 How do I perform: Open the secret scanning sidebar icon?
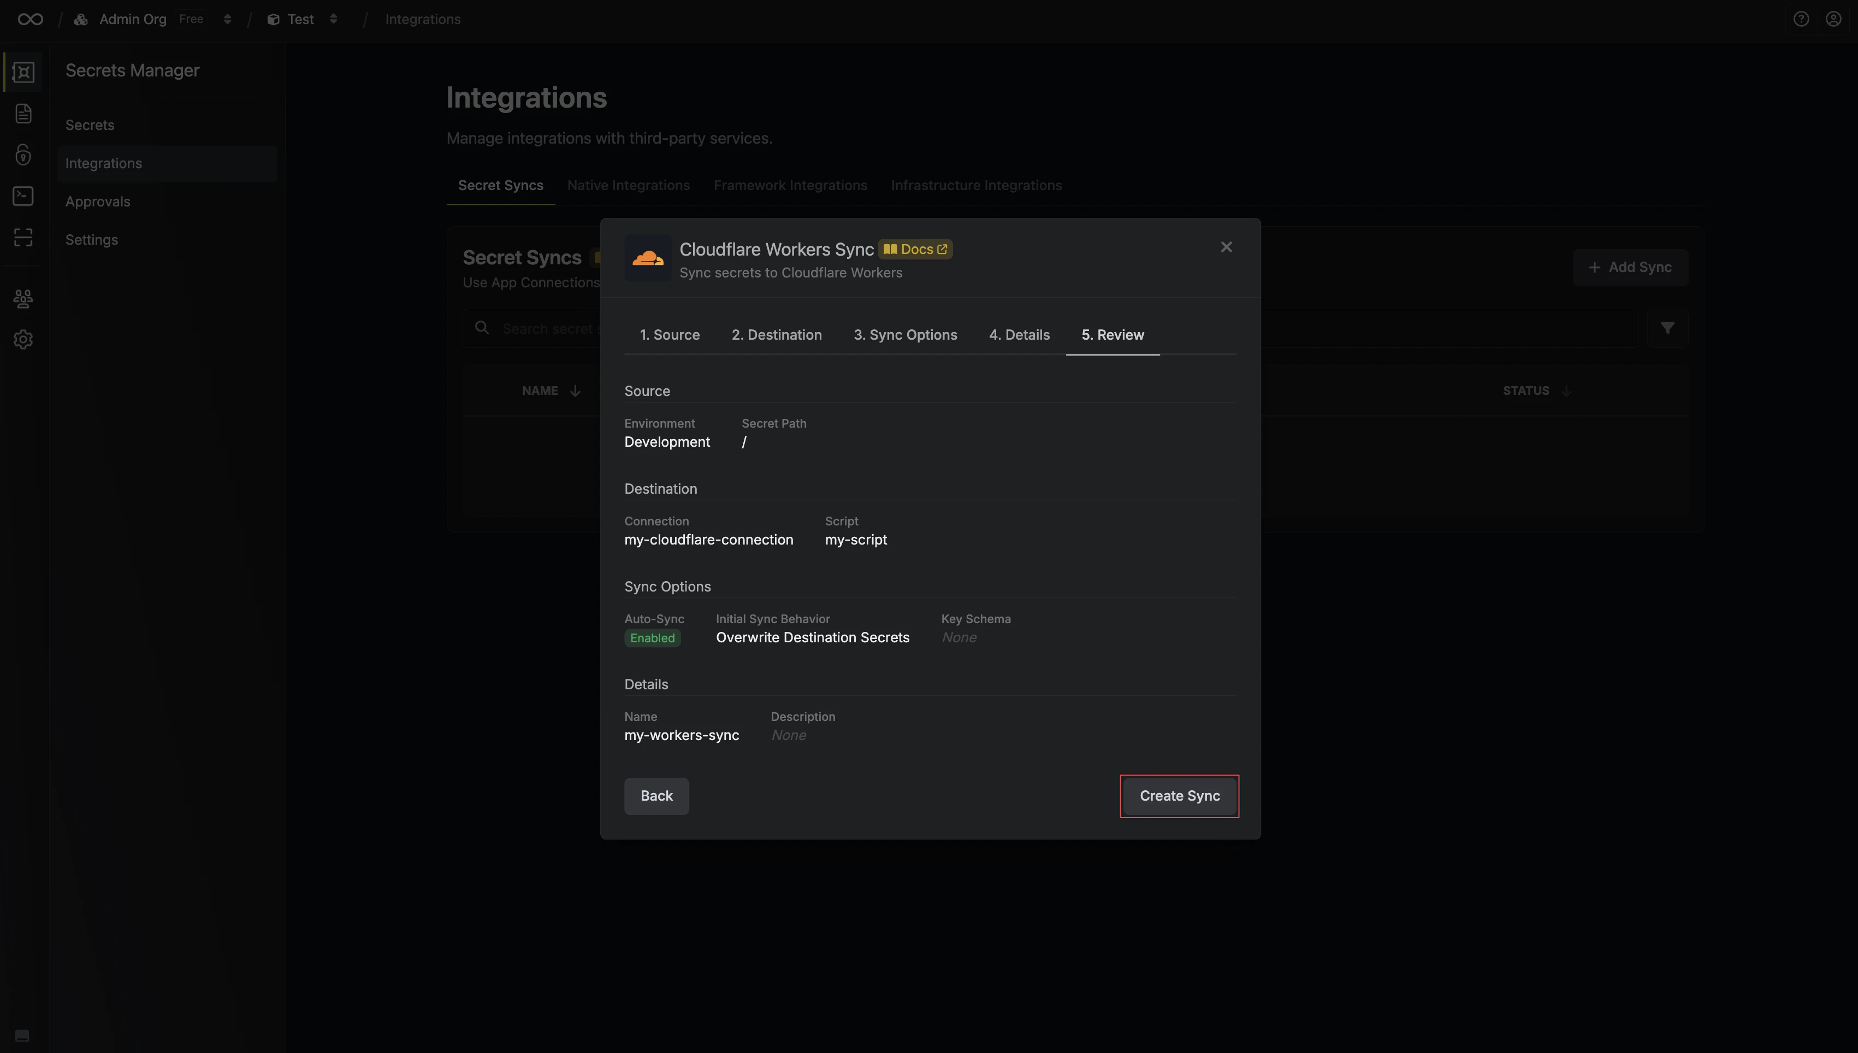[23, 237]
